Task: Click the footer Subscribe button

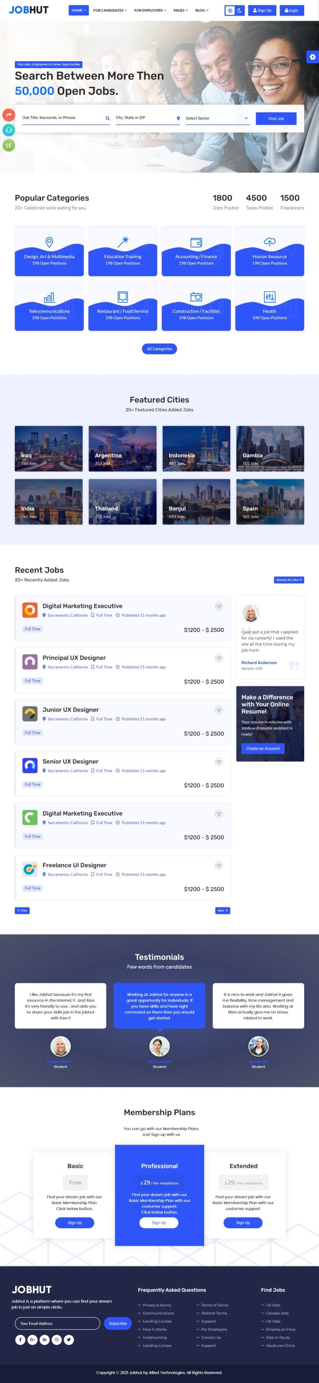Action: 118,1323
